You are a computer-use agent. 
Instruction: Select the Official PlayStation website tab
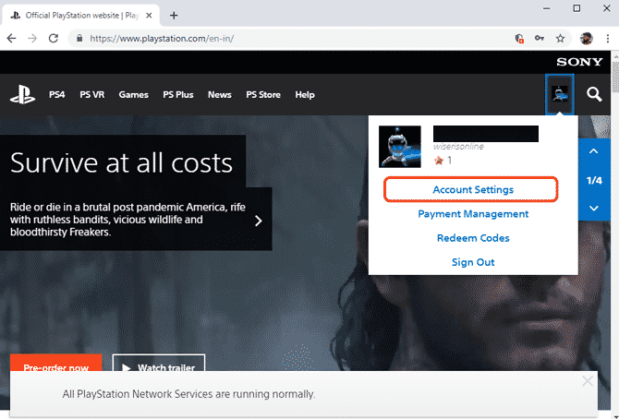tap(82, 16)
